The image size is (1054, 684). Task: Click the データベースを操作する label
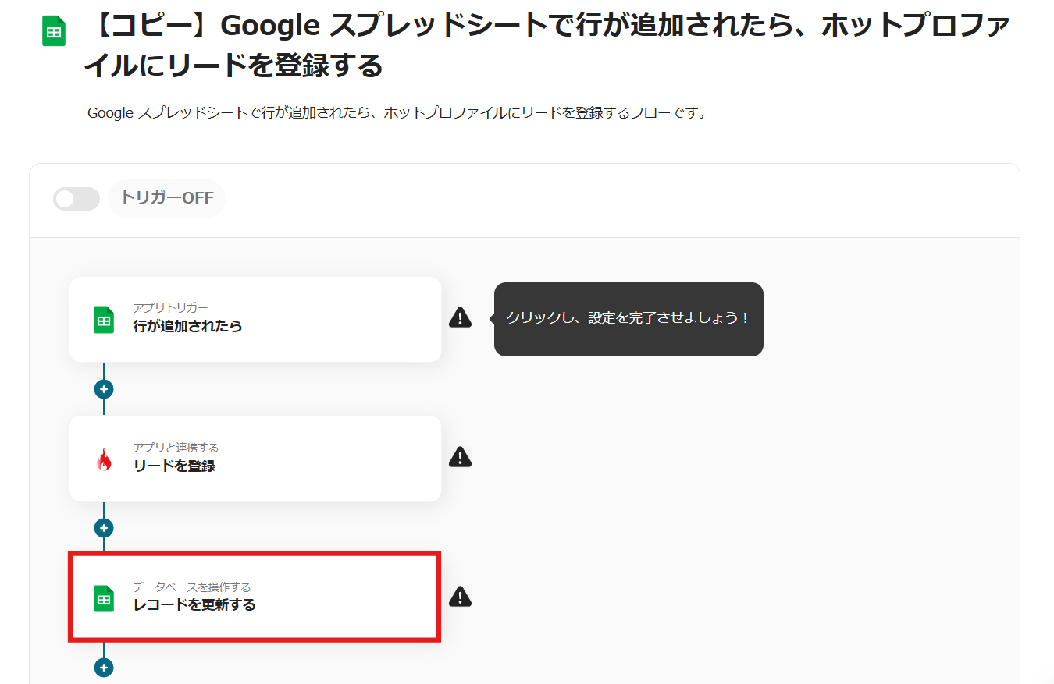(191, 587)
